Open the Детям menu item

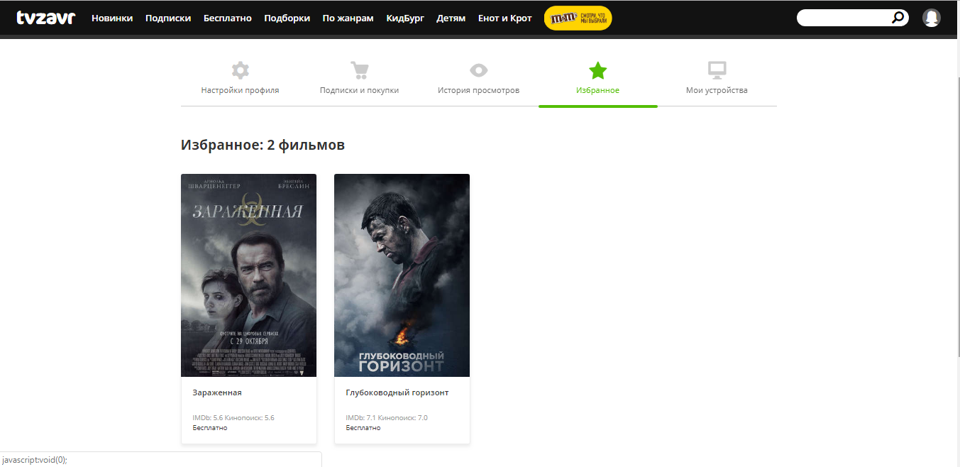click(451, 18)
